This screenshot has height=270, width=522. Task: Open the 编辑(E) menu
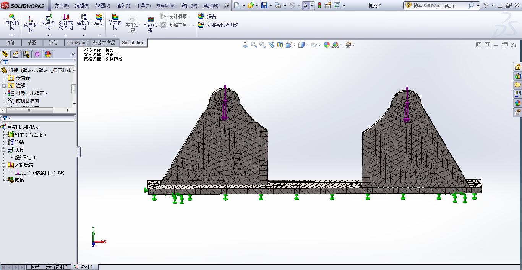[82, 6]
